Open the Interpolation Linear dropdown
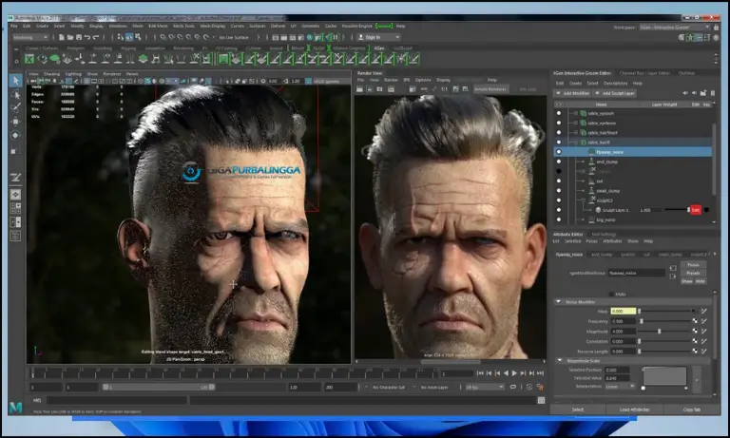Image resolution: width=730 pixels, height=438 pixels. pyautogui.click(x=620, y=387)
